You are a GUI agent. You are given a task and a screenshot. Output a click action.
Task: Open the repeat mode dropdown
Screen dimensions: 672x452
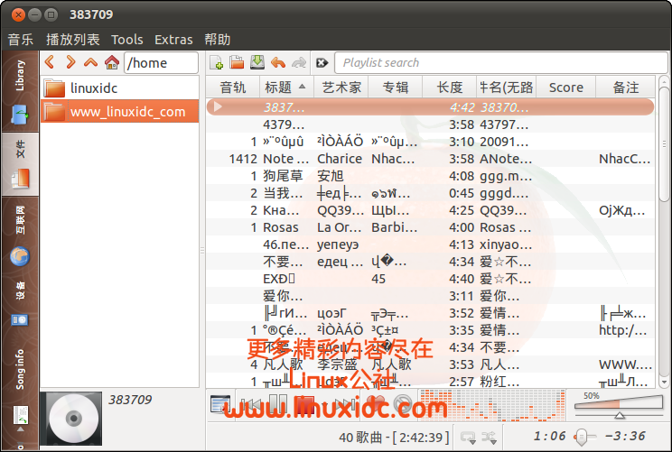pyautogui.click(x=468, y=437)
